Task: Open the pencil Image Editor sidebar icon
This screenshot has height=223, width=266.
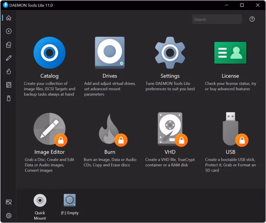Action: (x=9, y=58)
